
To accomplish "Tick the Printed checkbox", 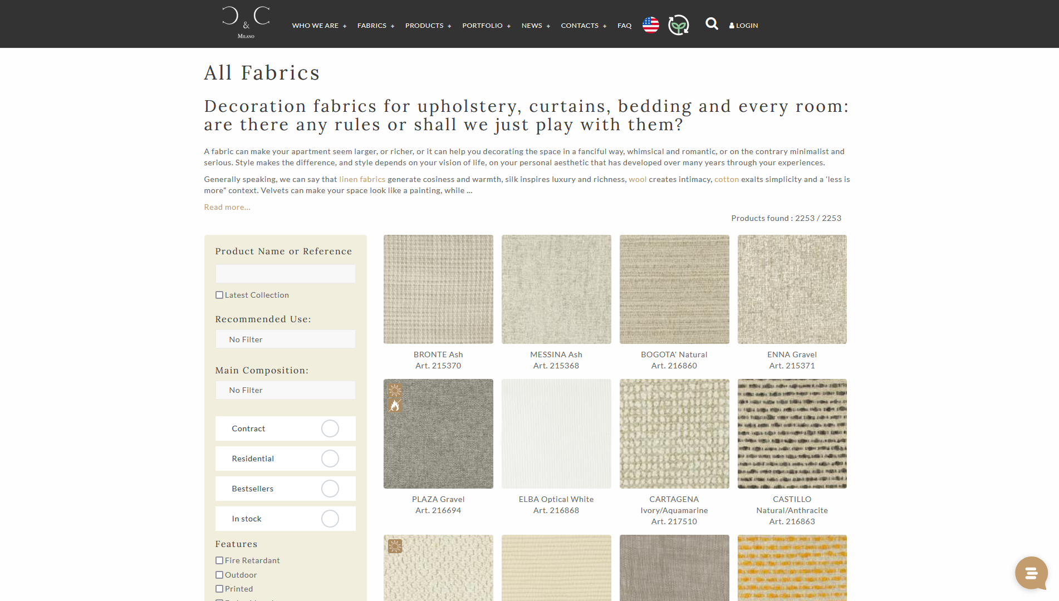I will 219,589.
